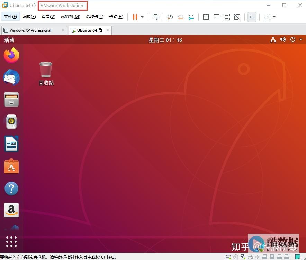Send Ctrl+Alt+Del to the virtual machine
The height and width of the screenshot is (260, 306).
(x=155, y=17)
